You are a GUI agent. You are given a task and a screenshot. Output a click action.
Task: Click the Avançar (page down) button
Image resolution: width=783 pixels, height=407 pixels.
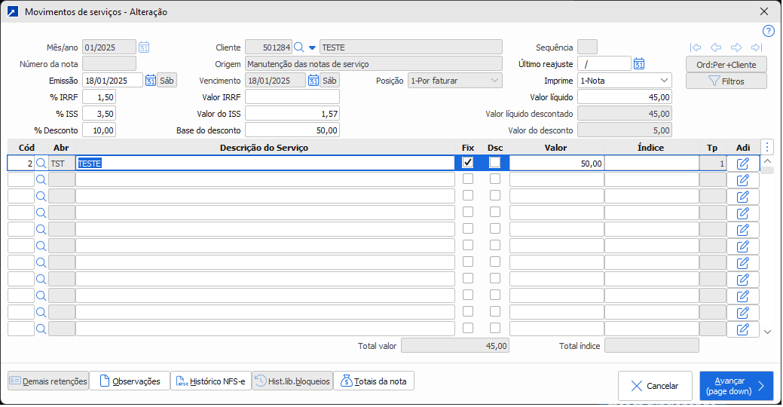[x=736, y=386]
